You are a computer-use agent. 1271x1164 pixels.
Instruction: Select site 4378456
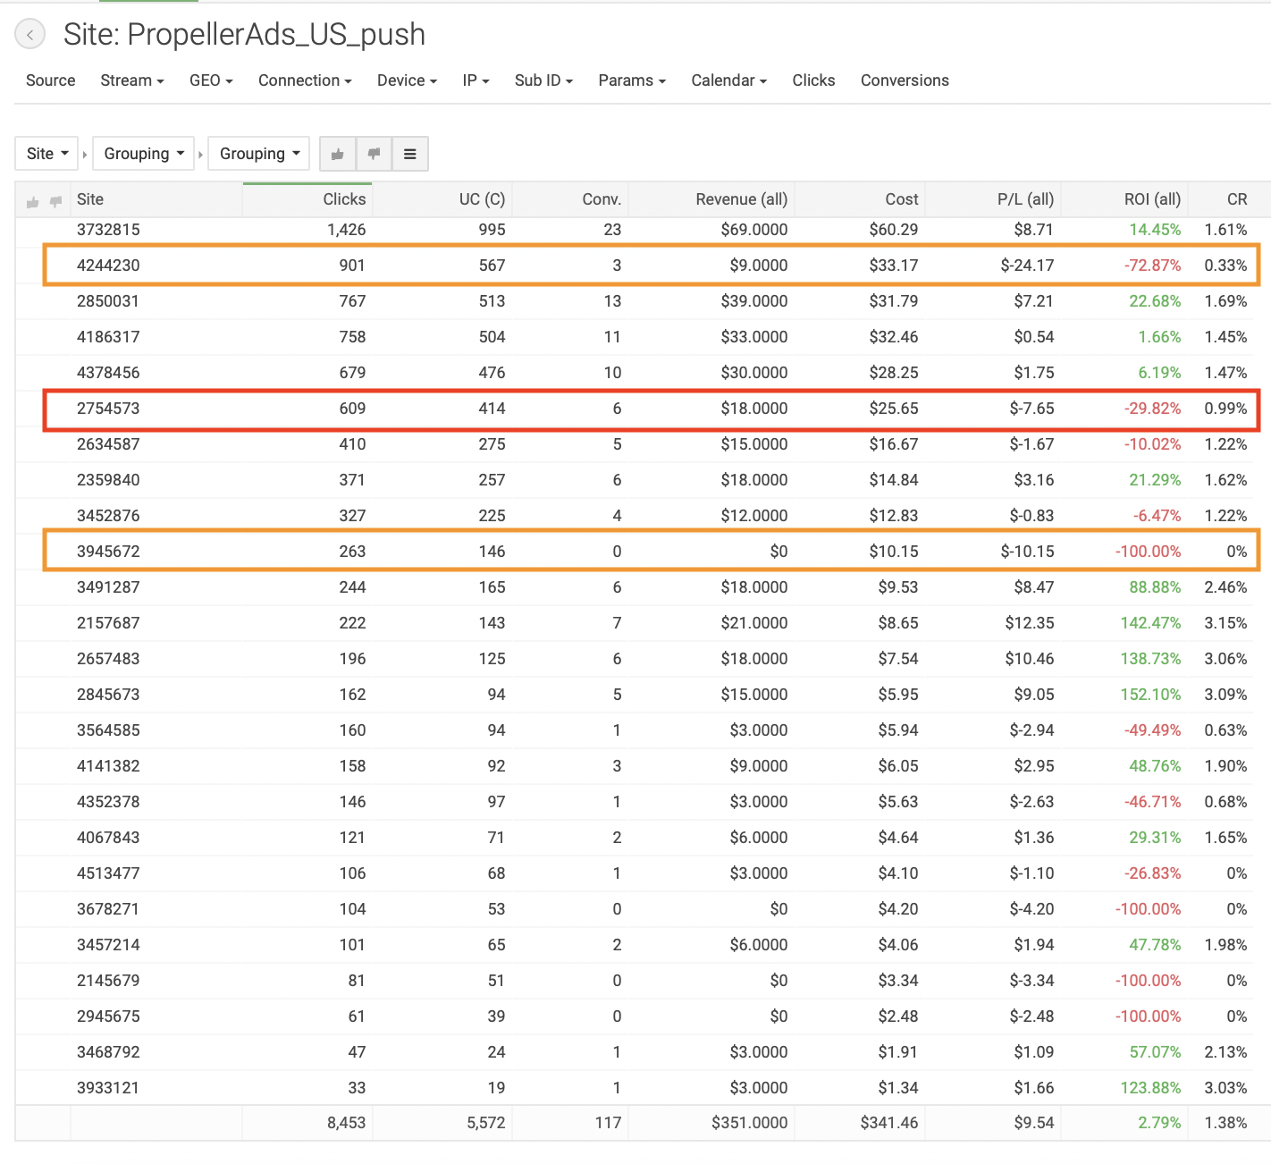click(108, 373)
